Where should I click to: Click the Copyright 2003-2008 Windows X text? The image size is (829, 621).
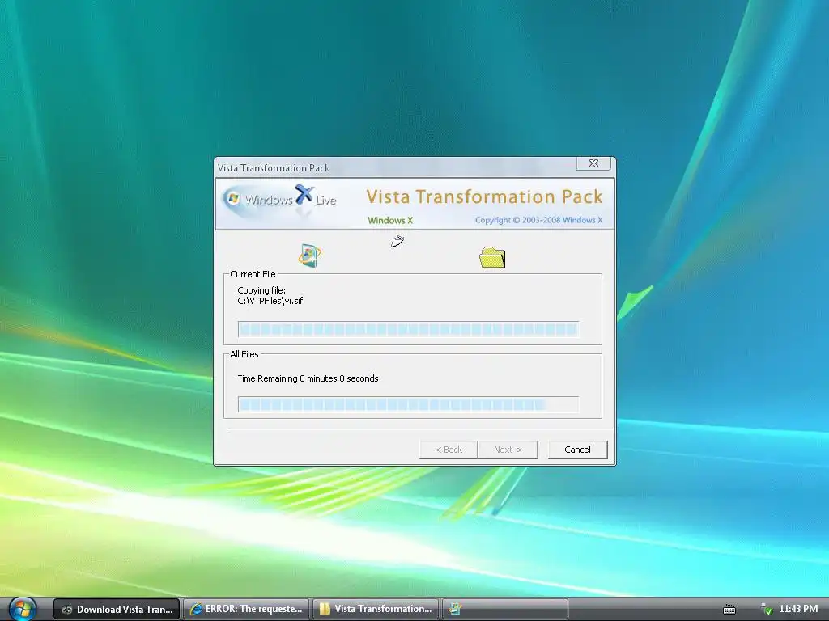[x=538, y=220]
